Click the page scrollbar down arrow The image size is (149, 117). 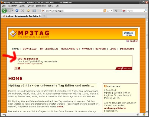point(147,111)
